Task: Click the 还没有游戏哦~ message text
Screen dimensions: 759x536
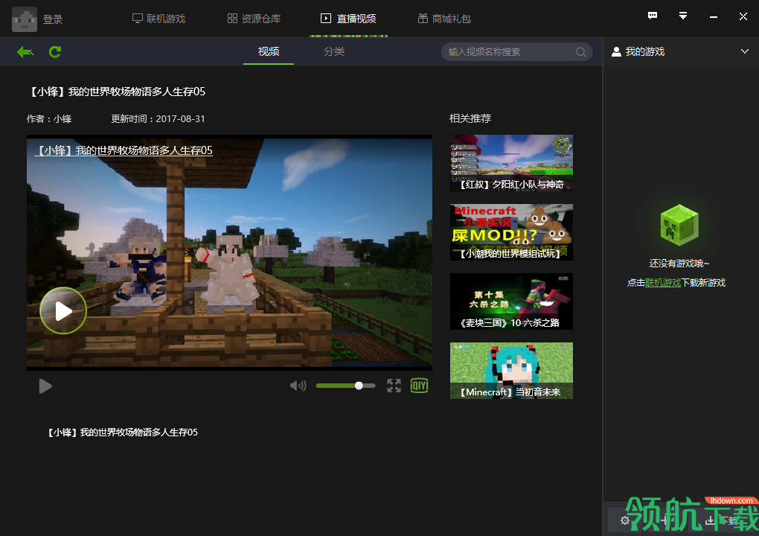Action: coord(679,264)
